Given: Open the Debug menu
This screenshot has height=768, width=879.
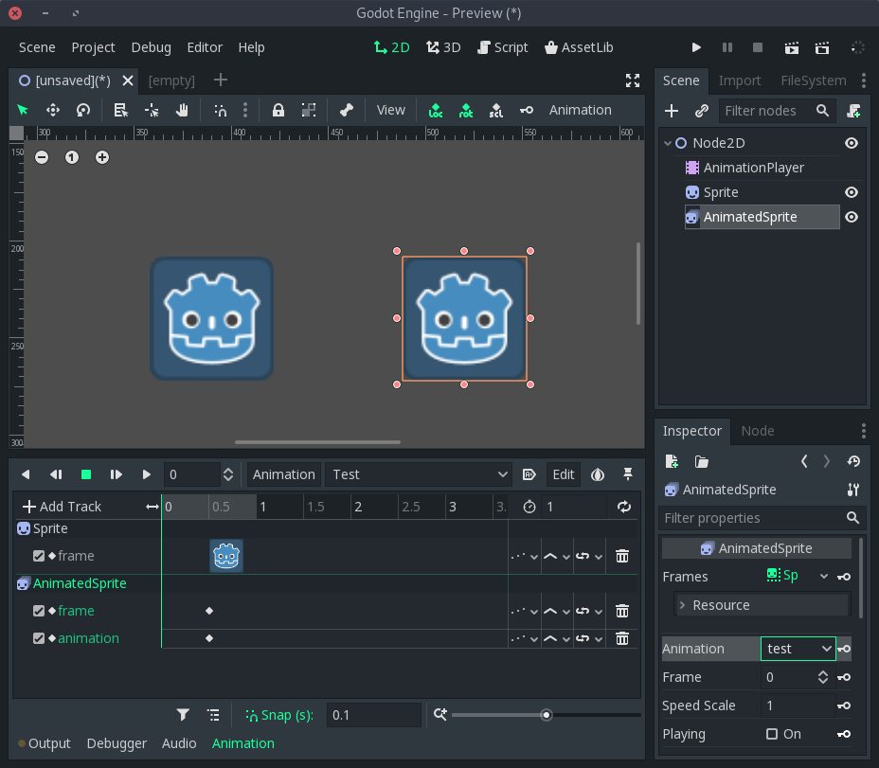Looking at the screenshot, I should tap(151, 47).
